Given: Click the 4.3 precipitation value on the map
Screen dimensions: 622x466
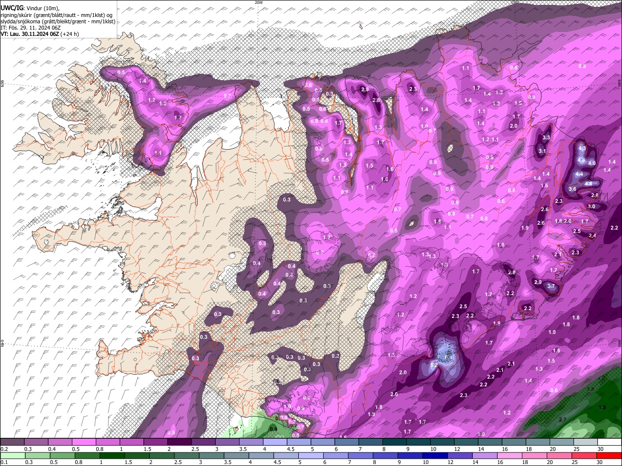Looking at the screenshot, I should [582, 149].
